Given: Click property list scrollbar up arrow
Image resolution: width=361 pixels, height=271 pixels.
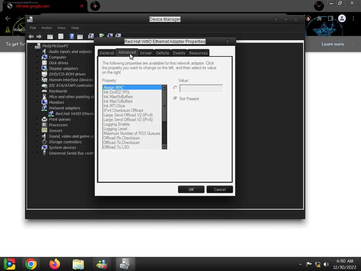Looking at the screenshot, I should (164, 88).
